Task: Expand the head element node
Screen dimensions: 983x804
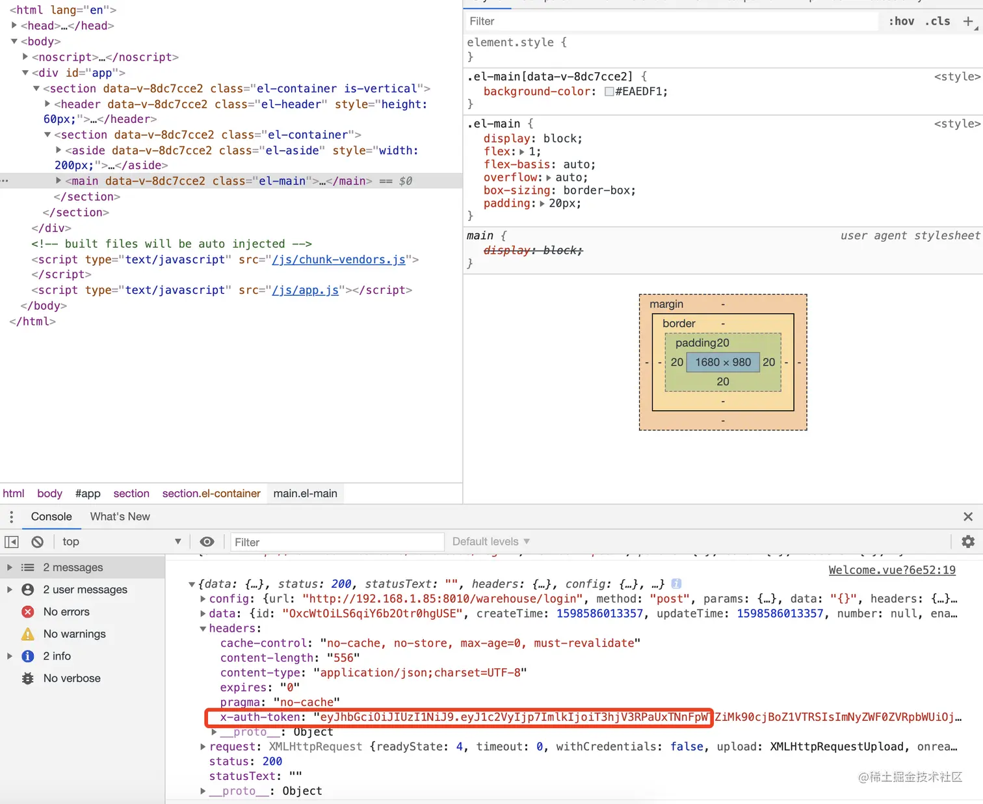Action: (x=14, y=25)
